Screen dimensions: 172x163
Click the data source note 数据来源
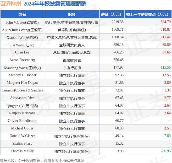click(42, 161)
